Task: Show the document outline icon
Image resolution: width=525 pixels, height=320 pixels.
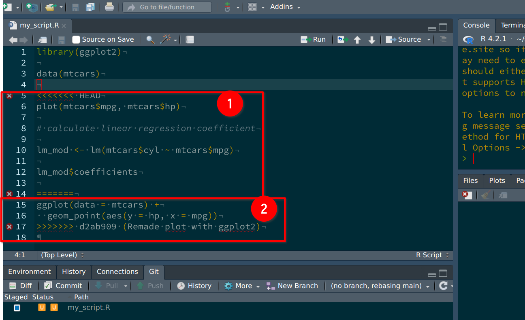Action: [x=443, y=39]
